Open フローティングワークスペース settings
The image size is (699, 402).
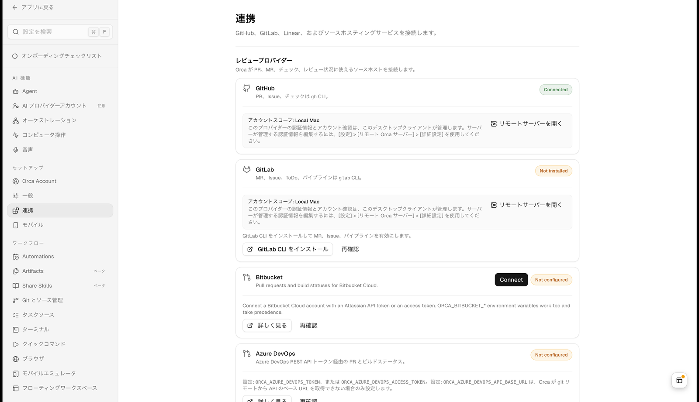60,388
